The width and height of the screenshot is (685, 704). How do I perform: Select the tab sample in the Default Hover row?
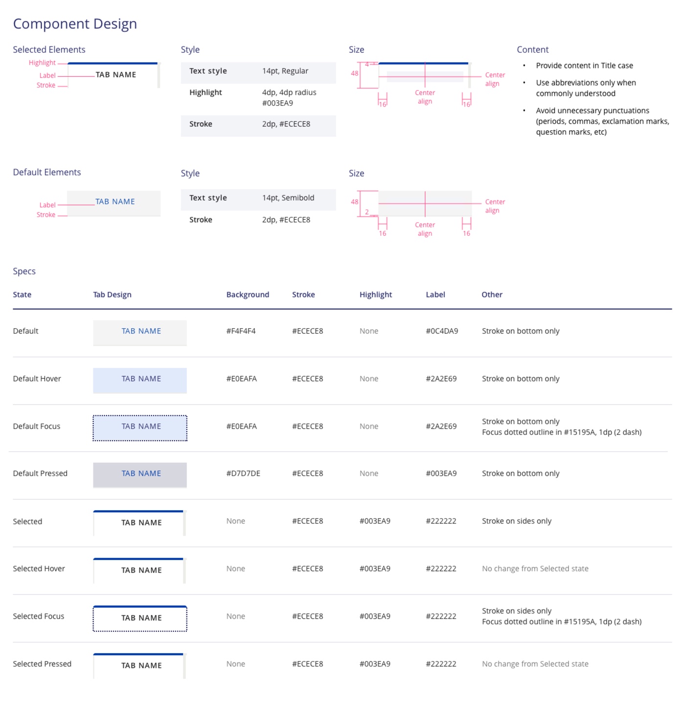140,380
